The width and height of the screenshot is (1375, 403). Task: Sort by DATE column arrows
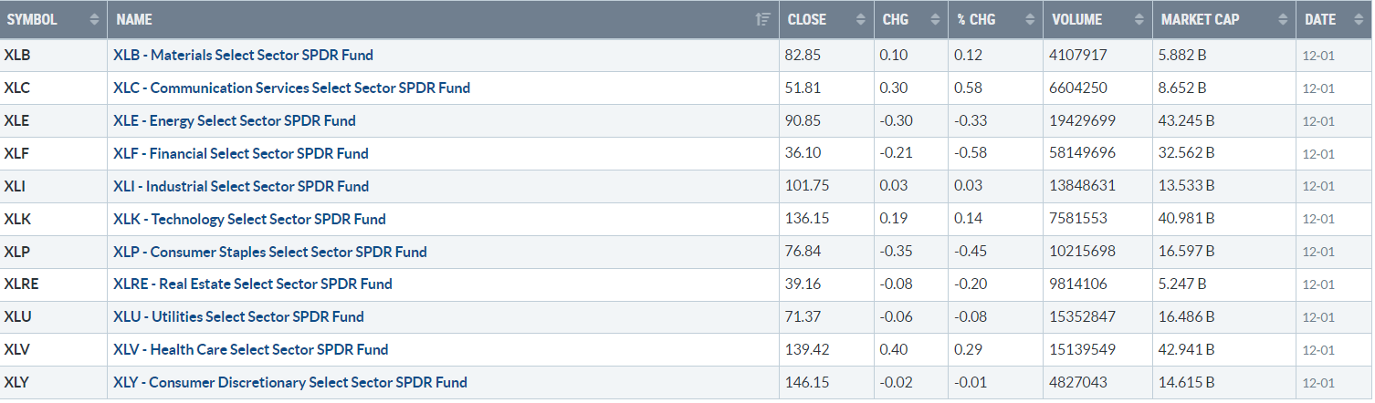point(1357,19)
